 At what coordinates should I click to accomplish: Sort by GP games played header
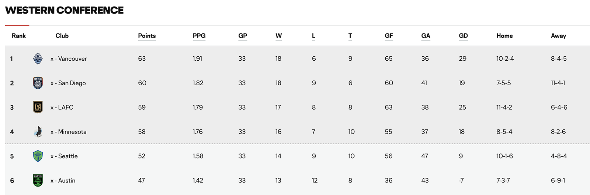point(243,36)
